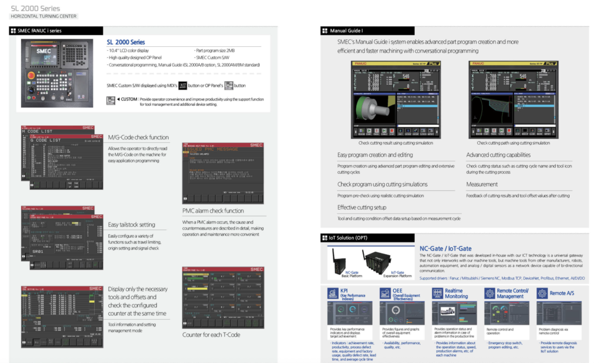This screenshot has width=599, height=363.
Task: Select the Realtime Monitoring icon
Action: [x=438, y=293]
